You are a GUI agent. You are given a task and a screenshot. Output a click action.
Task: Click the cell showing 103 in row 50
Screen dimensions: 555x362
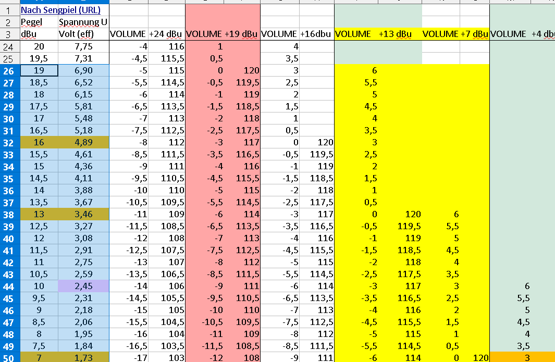coord(166,357)
